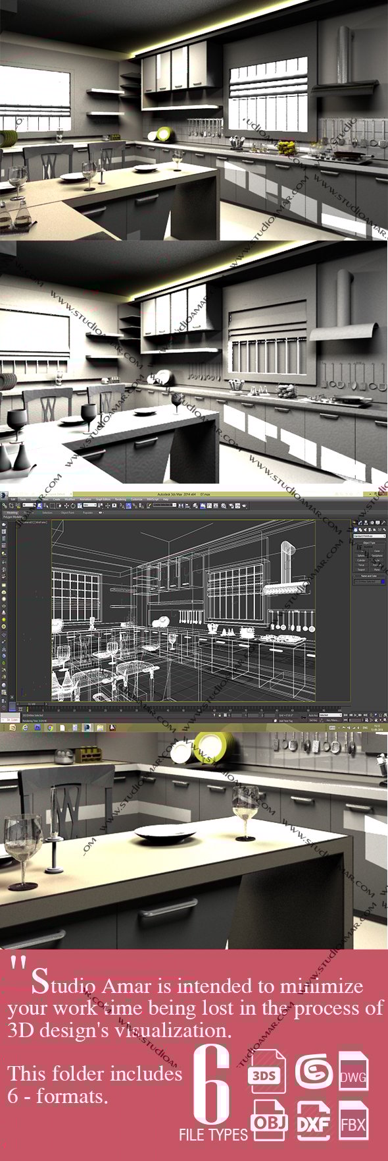Open the blue object color swatch
388x1161 pixels.
tap(383, 581)
